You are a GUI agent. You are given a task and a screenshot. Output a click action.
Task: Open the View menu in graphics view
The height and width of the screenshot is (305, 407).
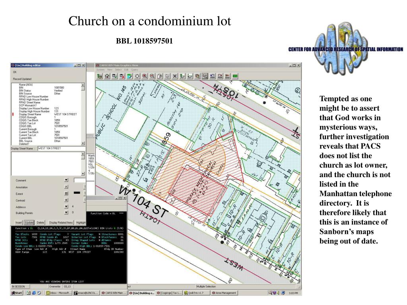pyautogui.click(x=110, y=70)
